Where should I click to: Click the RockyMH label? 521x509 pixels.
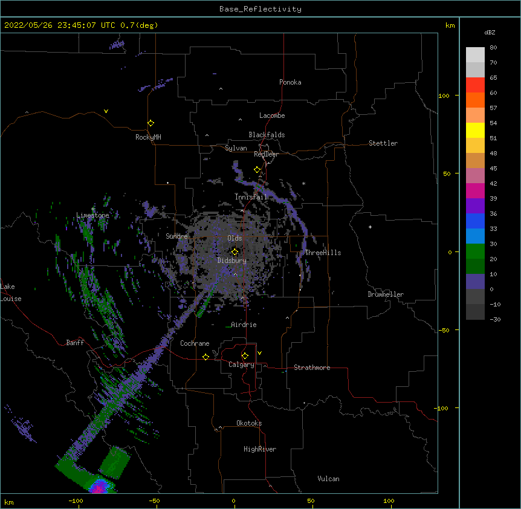(148, 137)
